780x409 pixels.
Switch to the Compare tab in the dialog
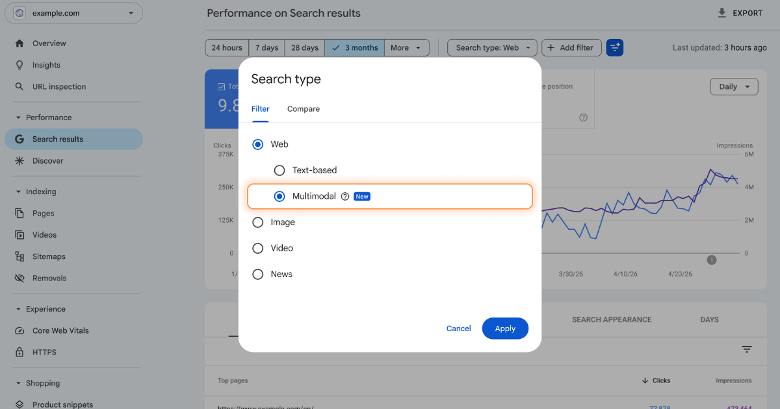tap(304, 109)
